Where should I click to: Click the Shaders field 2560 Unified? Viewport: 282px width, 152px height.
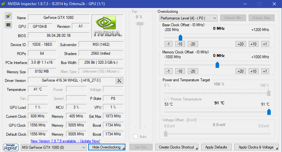point(101,53)
